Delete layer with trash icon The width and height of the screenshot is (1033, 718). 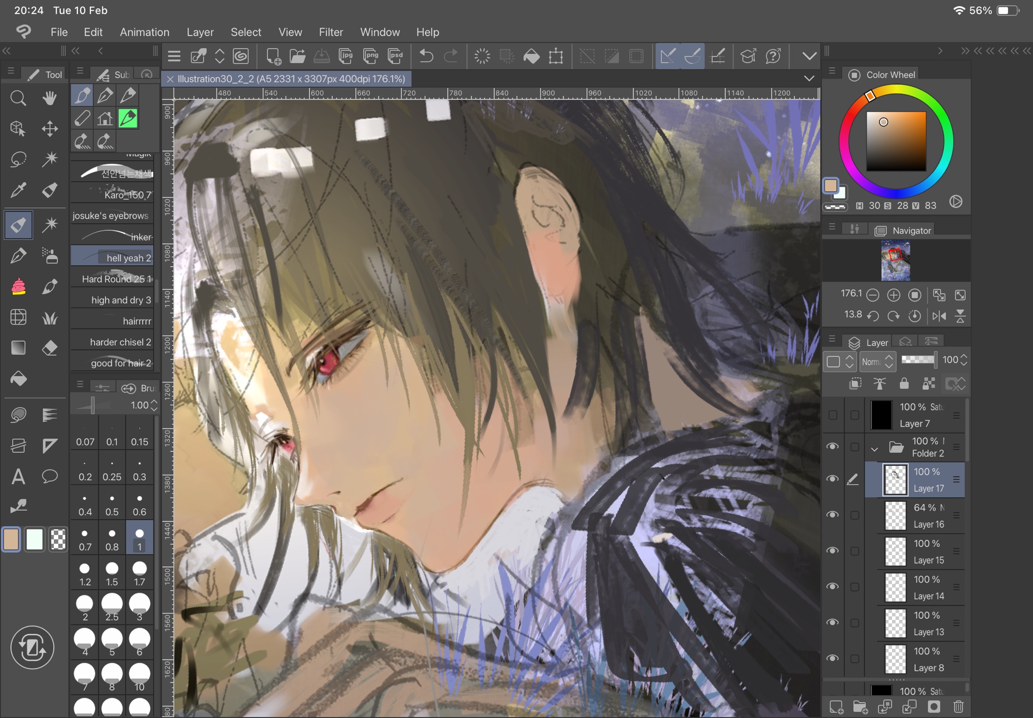(958, 706)
